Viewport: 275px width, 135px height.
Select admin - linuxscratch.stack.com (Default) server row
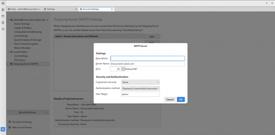pyautogui.click(x=99, y=36)
